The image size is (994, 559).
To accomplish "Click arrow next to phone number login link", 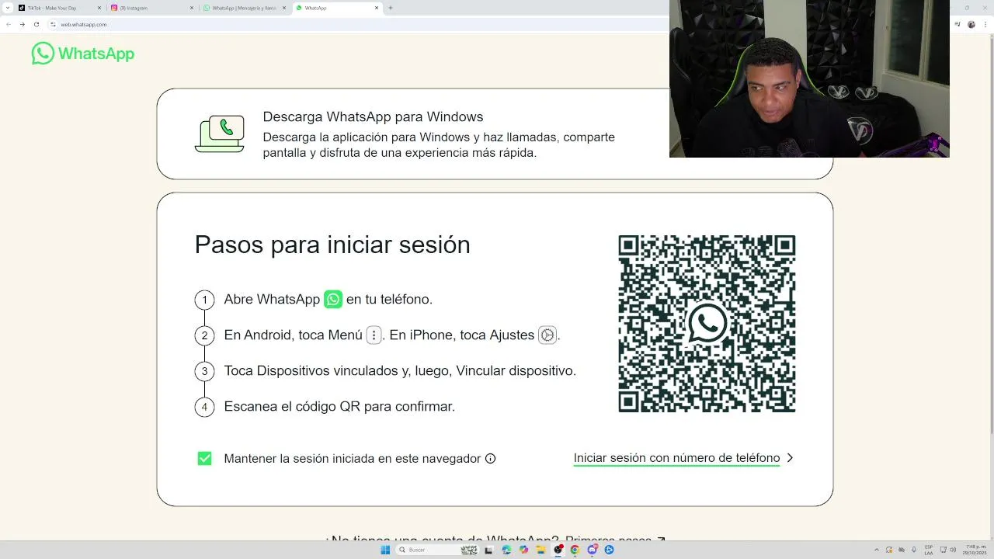I will [x=790, y=458].
